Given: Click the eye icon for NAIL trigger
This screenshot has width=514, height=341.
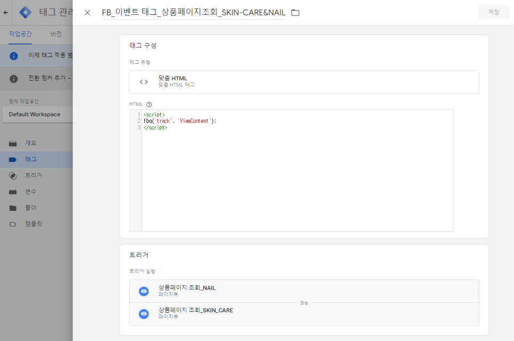Looking at the screenshot, I should [144, 291].
